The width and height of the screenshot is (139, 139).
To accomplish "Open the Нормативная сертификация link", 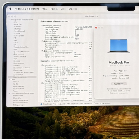I will click(119, 89).
